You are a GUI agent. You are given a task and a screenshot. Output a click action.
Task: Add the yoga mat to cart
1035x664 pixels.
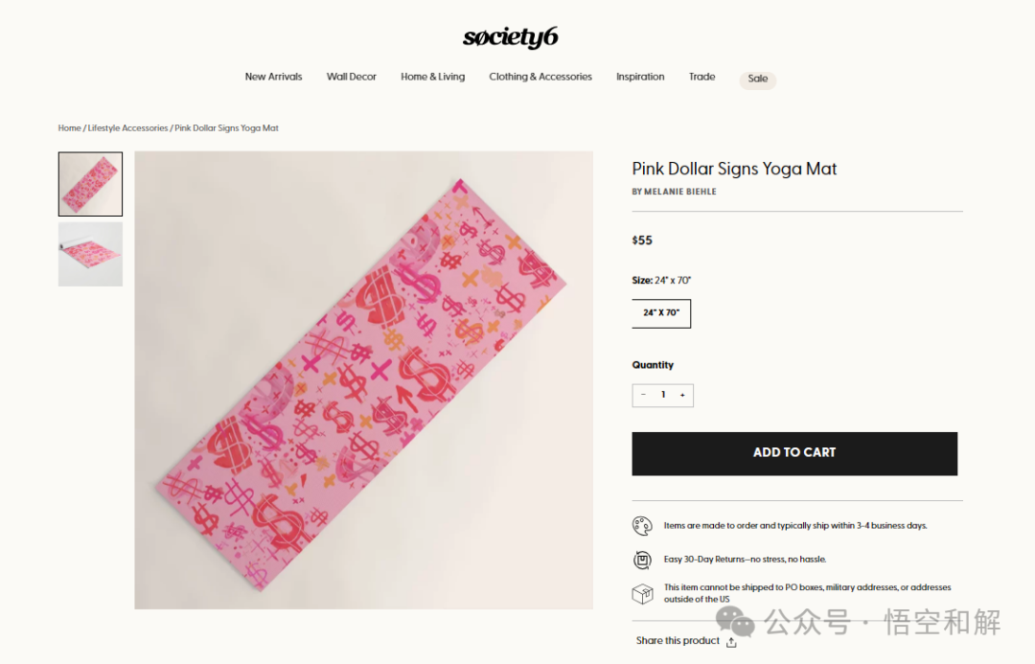click(x=794, y=453)
